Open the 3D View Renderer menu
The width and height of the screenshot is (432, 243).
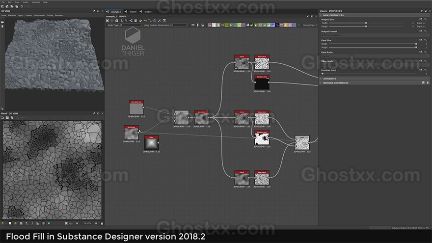pos(59,15)
